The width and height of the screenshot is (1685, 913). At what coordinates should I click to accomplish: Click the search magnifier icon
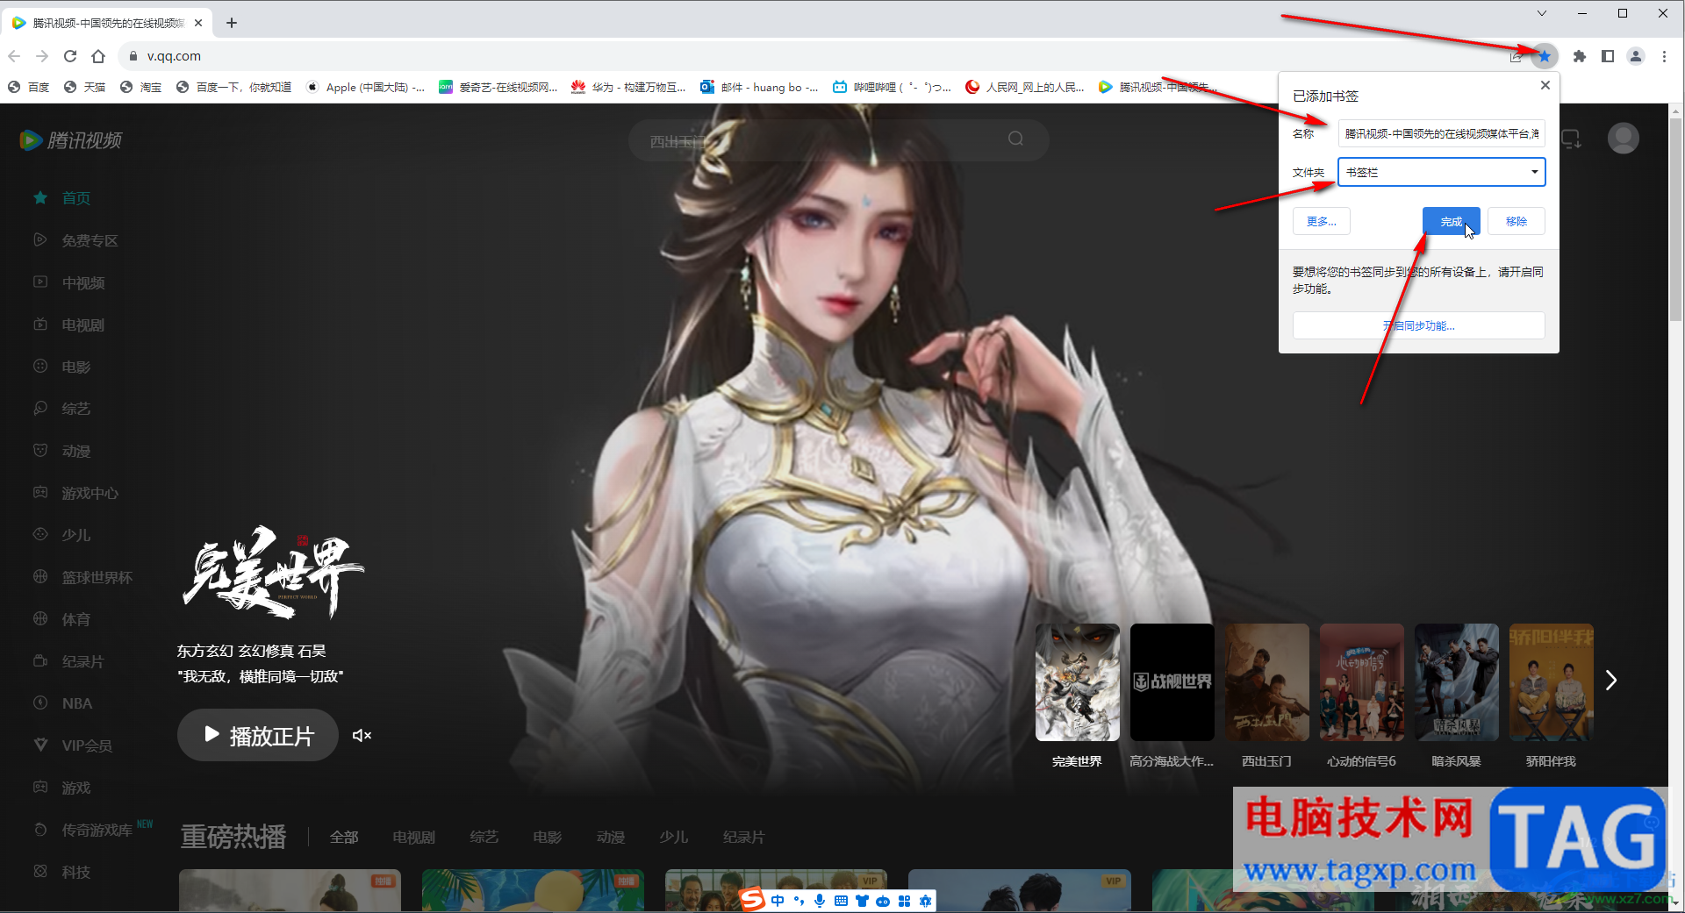[1015, 139]
